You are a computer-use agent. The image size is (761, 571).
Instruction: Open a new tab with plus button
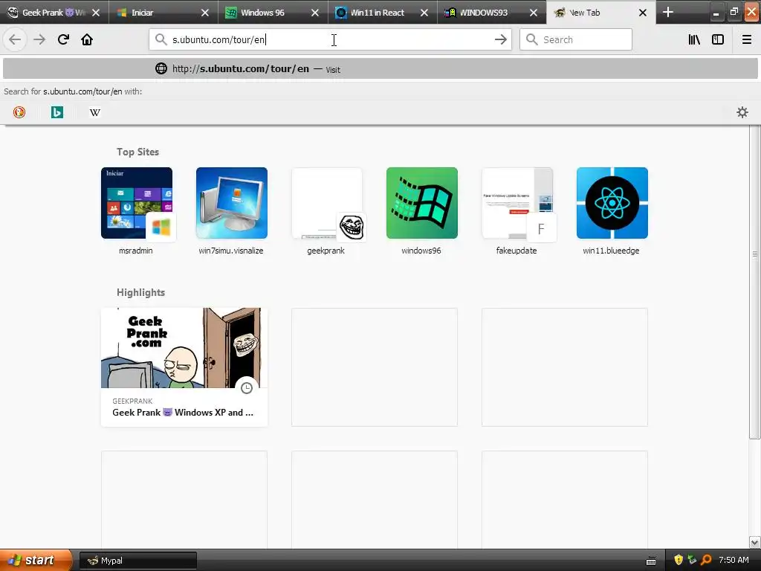pyautogui.click(x=668, y=12)
